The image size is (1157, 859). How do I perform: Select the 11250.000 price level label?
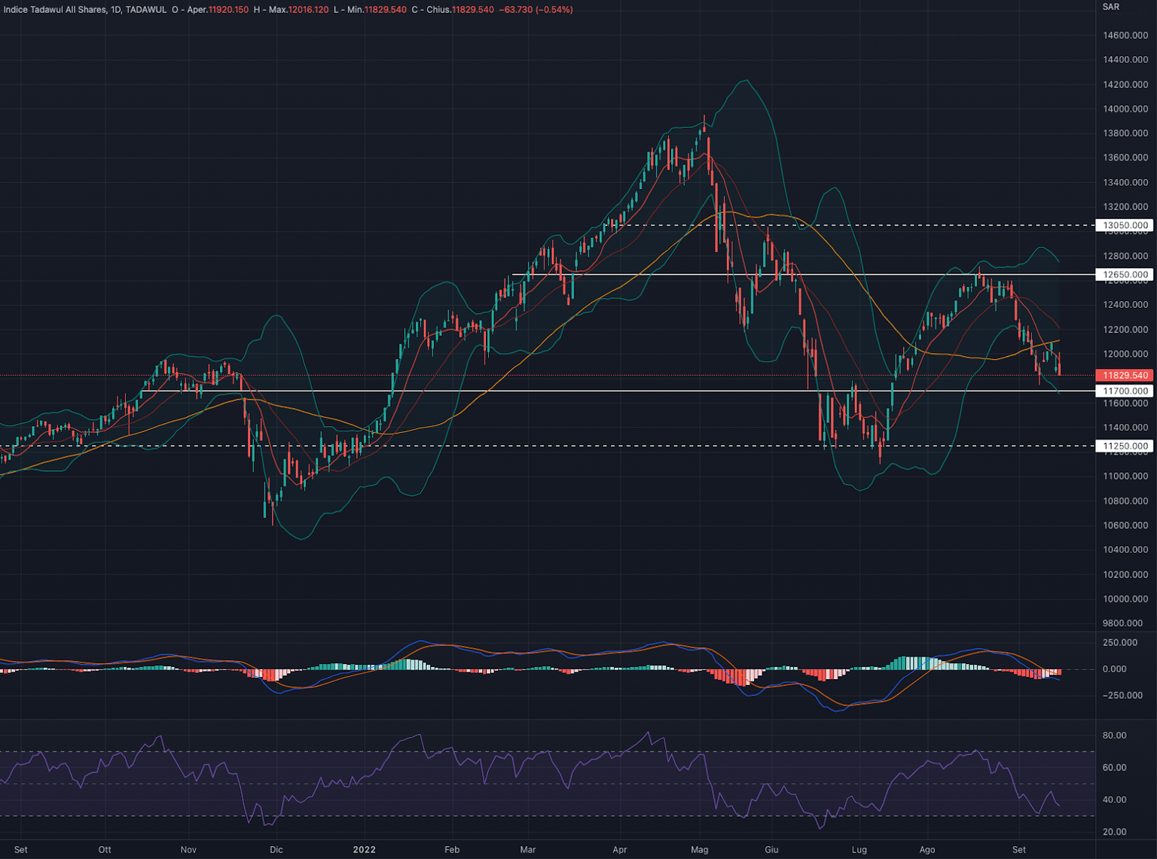pyautogui.click(x=1125, y=446)
